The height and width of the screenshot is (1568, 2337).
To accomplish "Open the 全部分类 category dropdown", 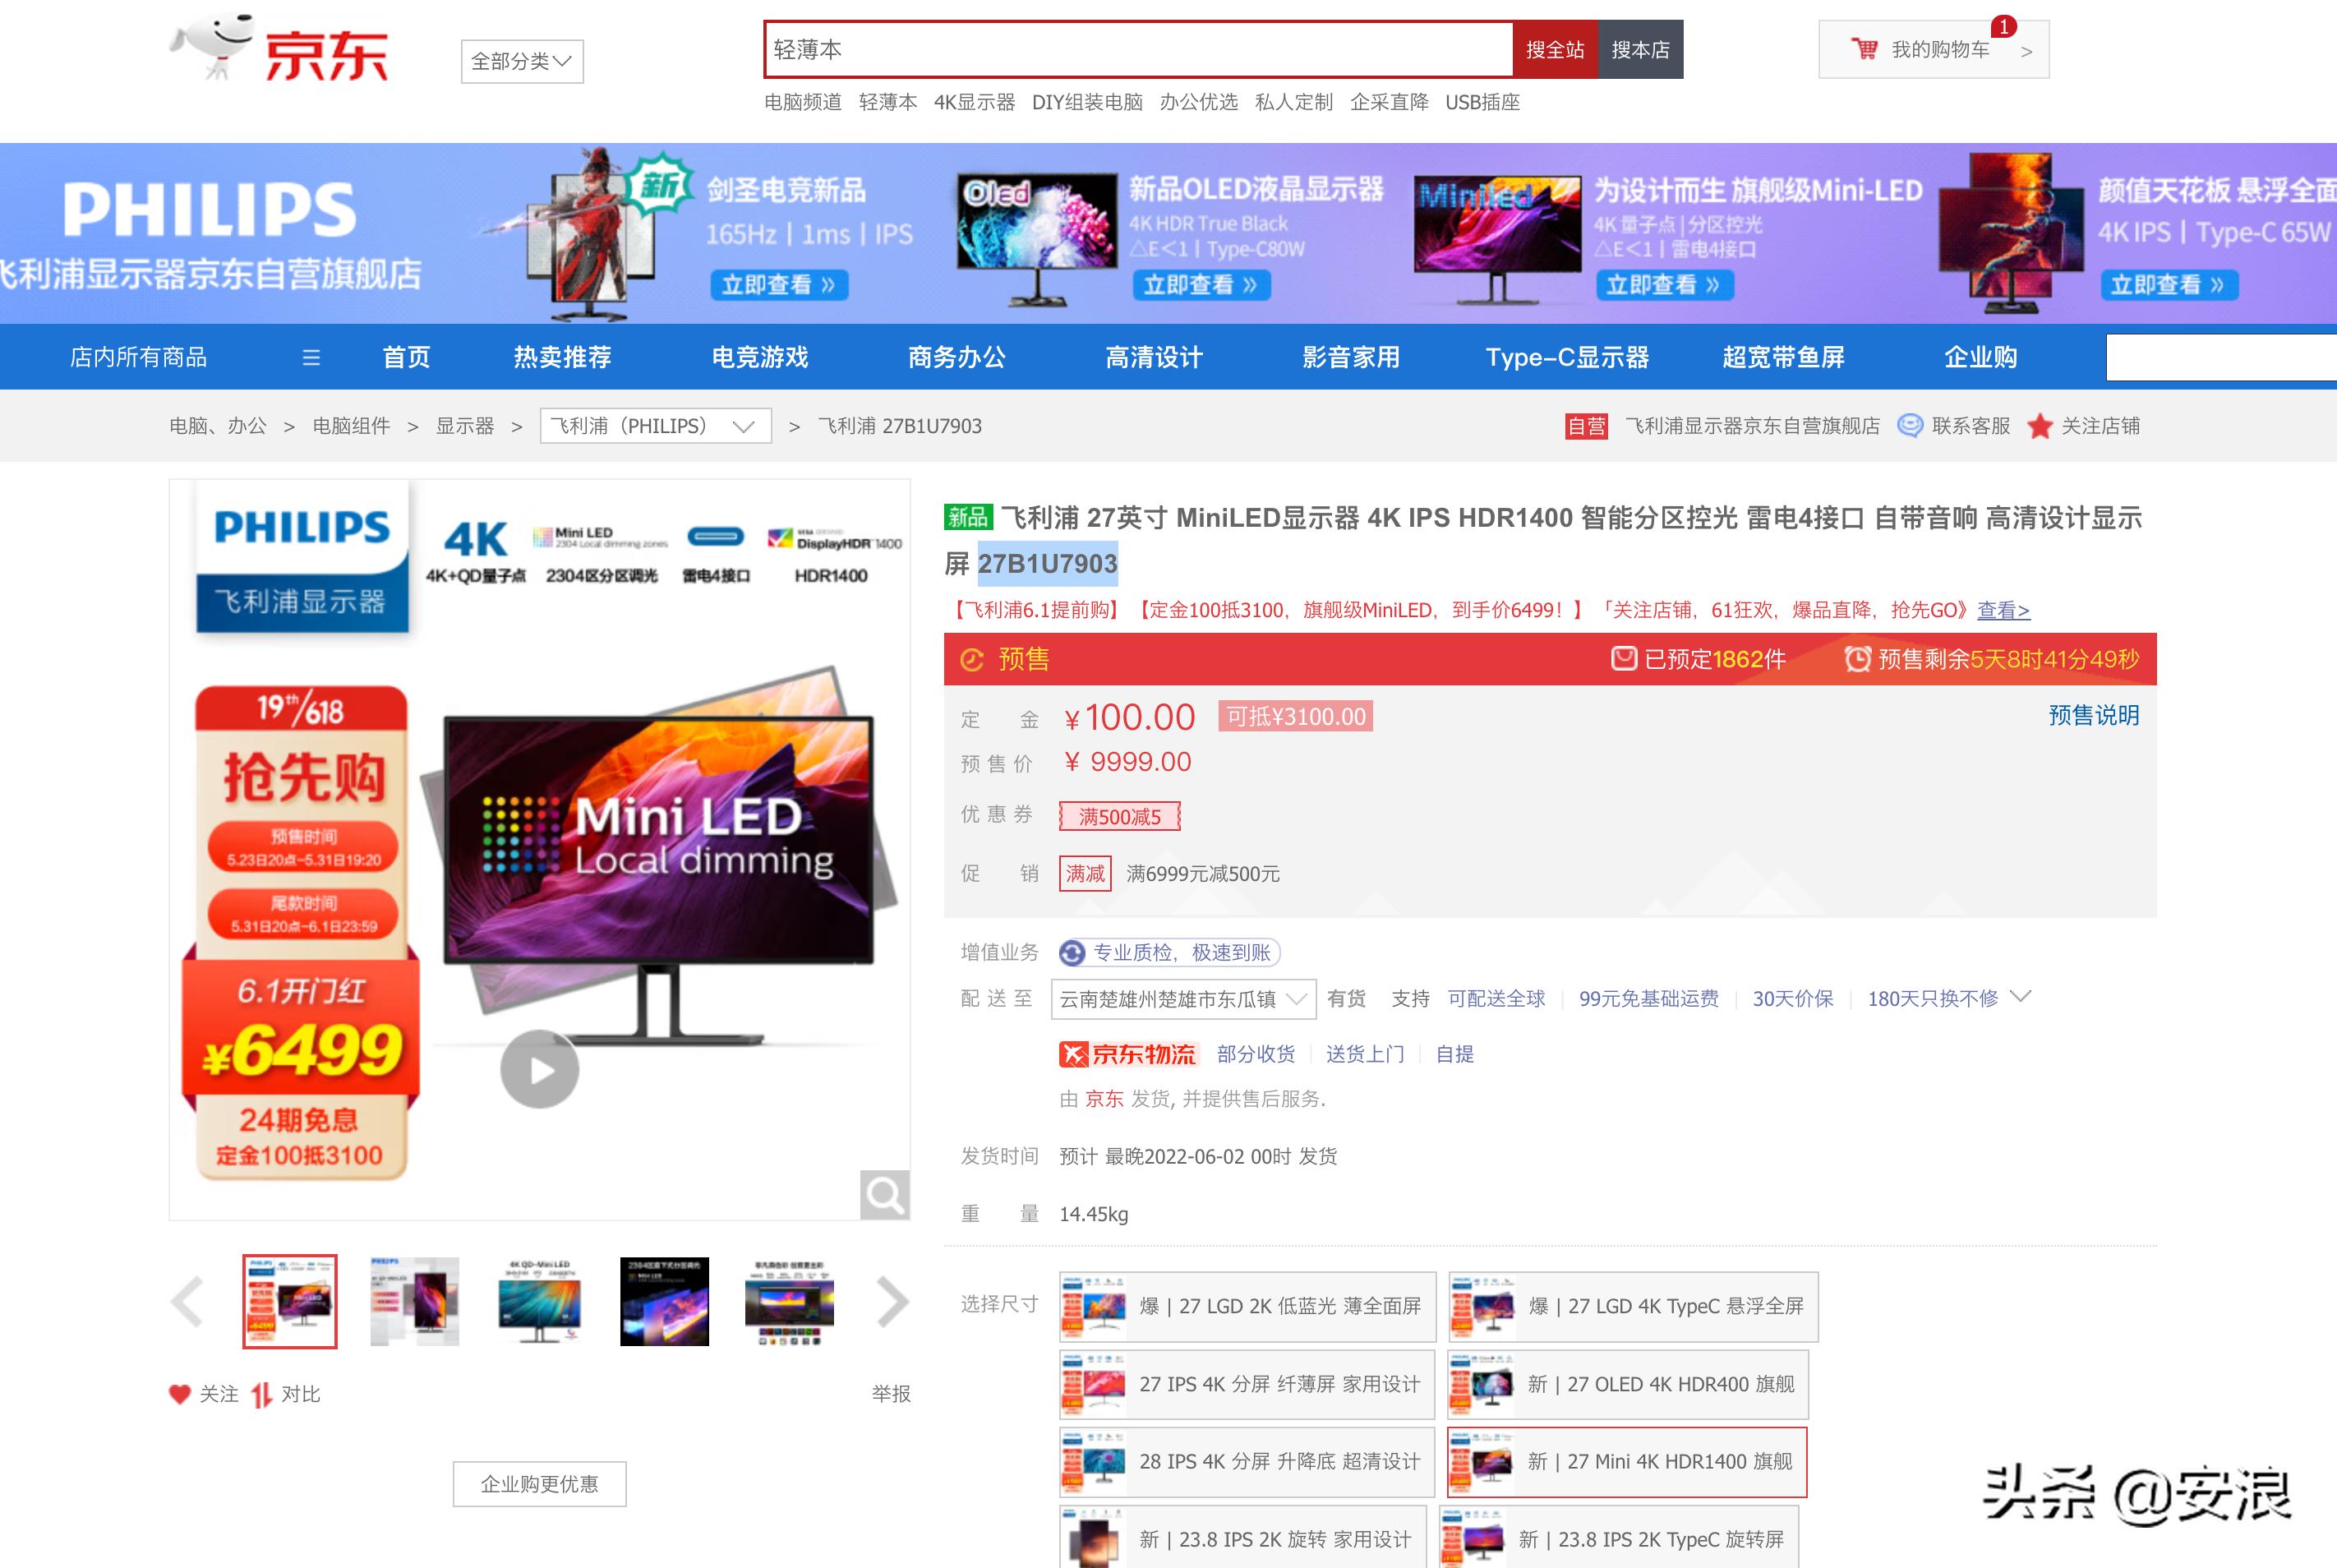I will [x=521, y=60].
